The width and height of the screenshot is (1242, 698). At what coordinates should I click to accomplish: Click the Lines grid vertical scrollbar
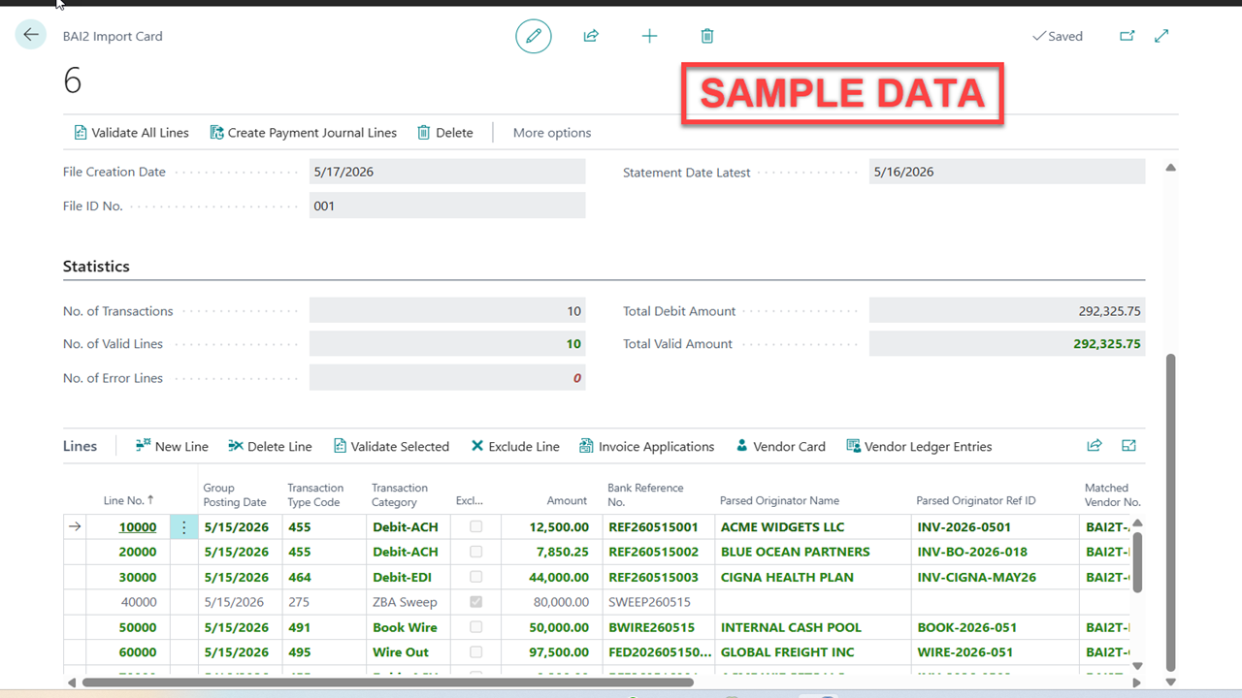pyautogui.click(x=1138, y=562)
